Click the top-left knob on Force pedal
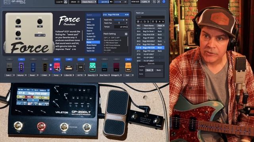 [x=18, y=21]
